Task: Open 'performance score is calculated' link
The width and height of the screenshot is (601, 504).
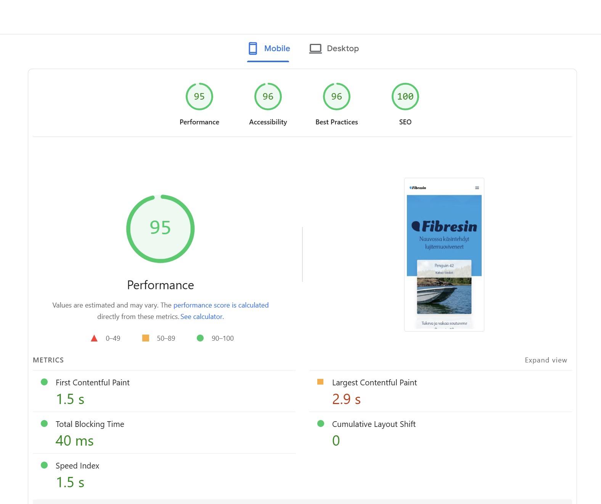Action: pos(221,305)
